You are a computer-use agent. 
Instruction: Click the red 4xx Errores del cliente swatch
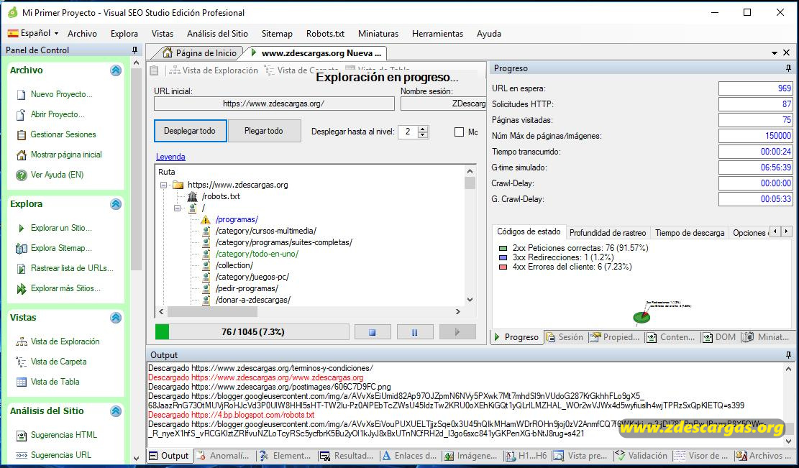[503, 267]
